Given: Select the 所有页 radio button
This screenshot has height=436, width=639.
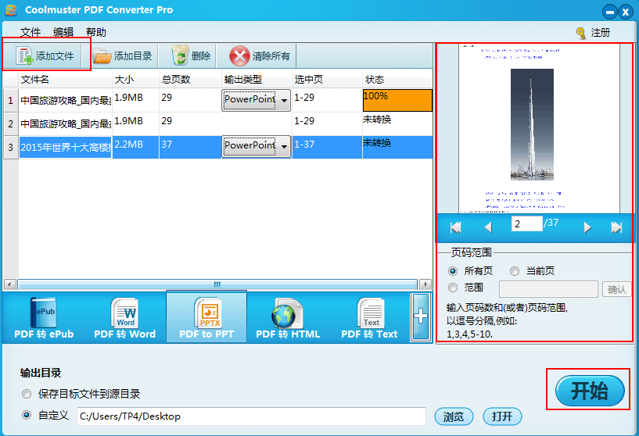Looking at the screenshot, I should click(x=452, y=271).
